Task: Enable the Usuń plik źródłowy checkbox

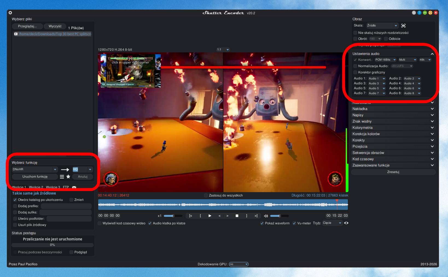Action: click(x=15, y=225)
